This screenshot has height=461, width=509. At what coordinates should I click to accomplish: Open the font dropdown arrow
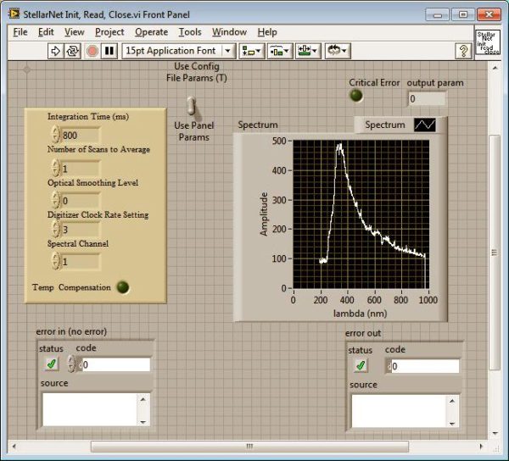228,51
